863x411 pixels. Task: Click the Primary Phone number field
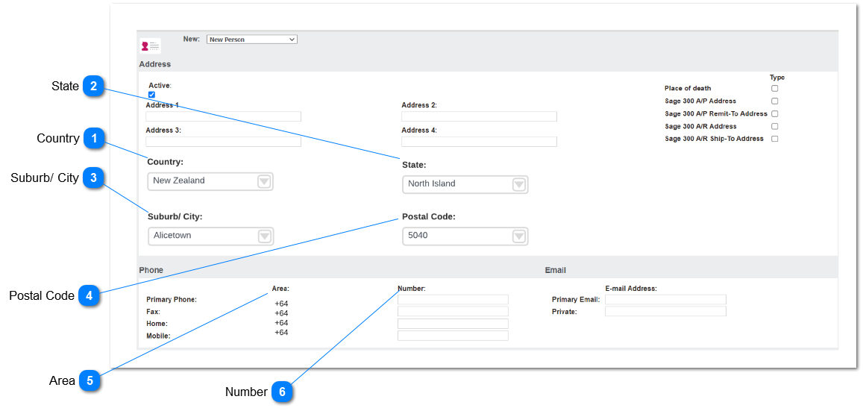click(453, 299)
